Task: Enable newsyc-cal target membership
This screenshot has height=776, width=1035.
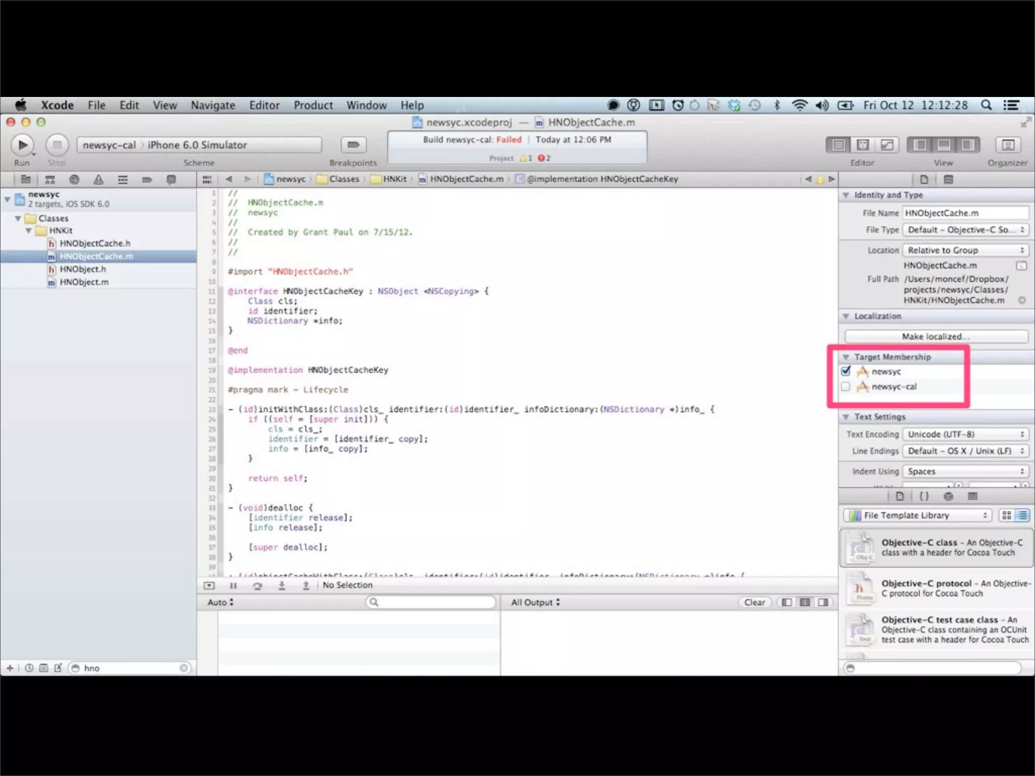Action: tap(846, 386)
